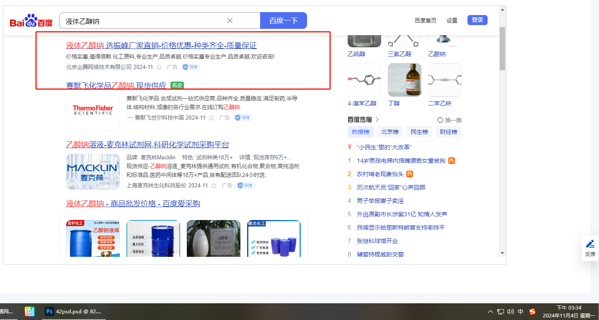Open 百度首页 link in the header

426,20
